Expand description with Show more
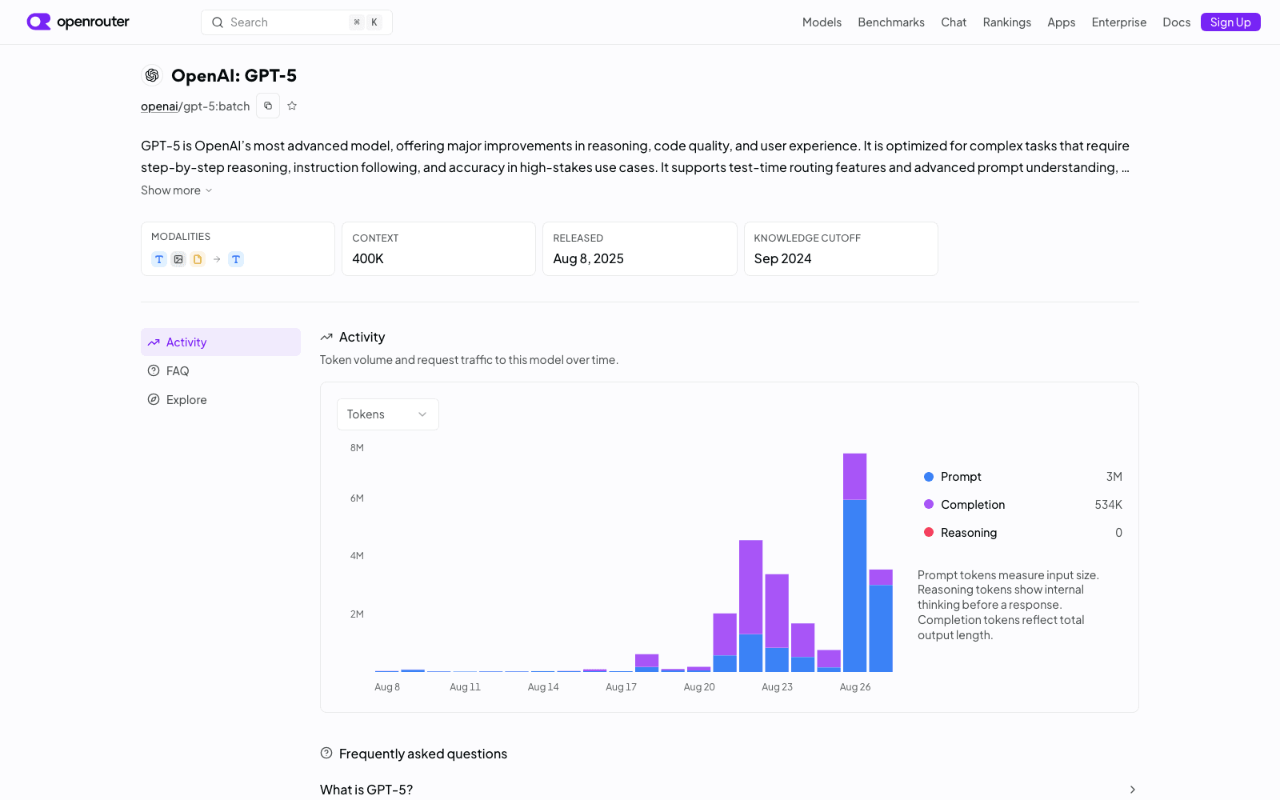This screenshot has width=1280, height=800. pos(177,190)
